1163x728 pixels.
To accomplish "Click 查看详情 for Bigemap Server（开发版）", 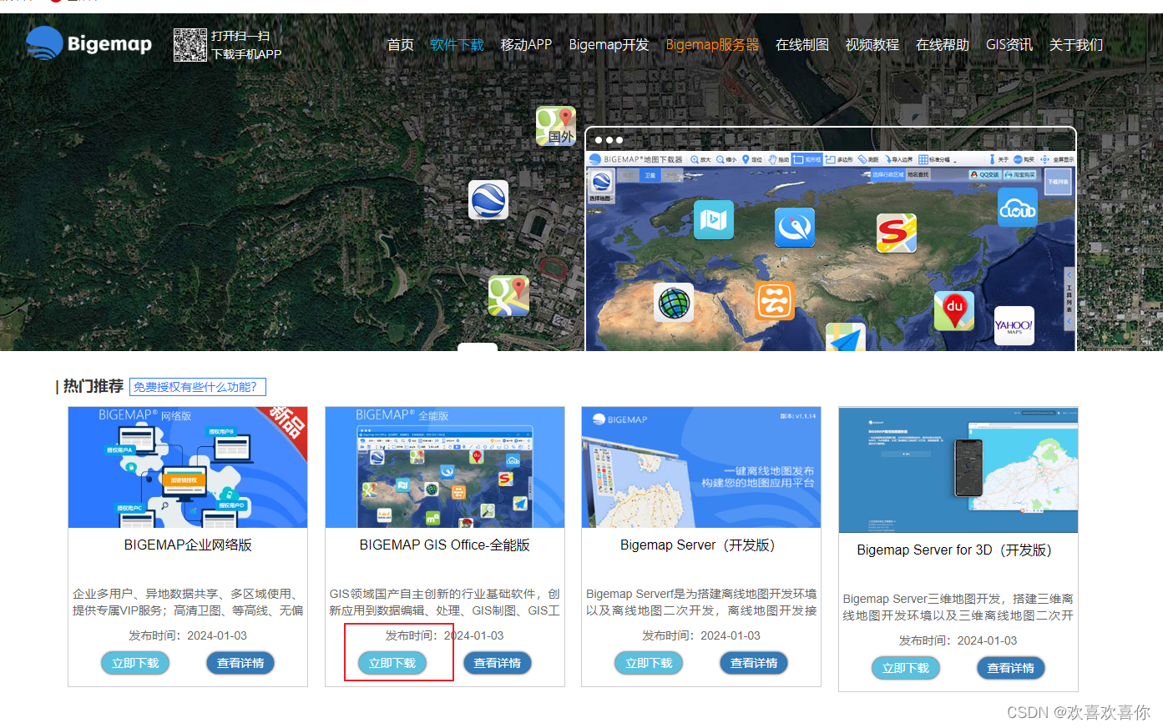I will (754, 663).
